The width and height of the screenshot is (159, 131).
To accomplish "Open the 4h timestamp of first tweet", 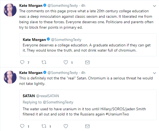I will (x=83, y=5).
